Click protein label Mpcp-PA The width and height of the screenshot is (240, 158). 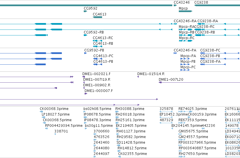[188, 56]
